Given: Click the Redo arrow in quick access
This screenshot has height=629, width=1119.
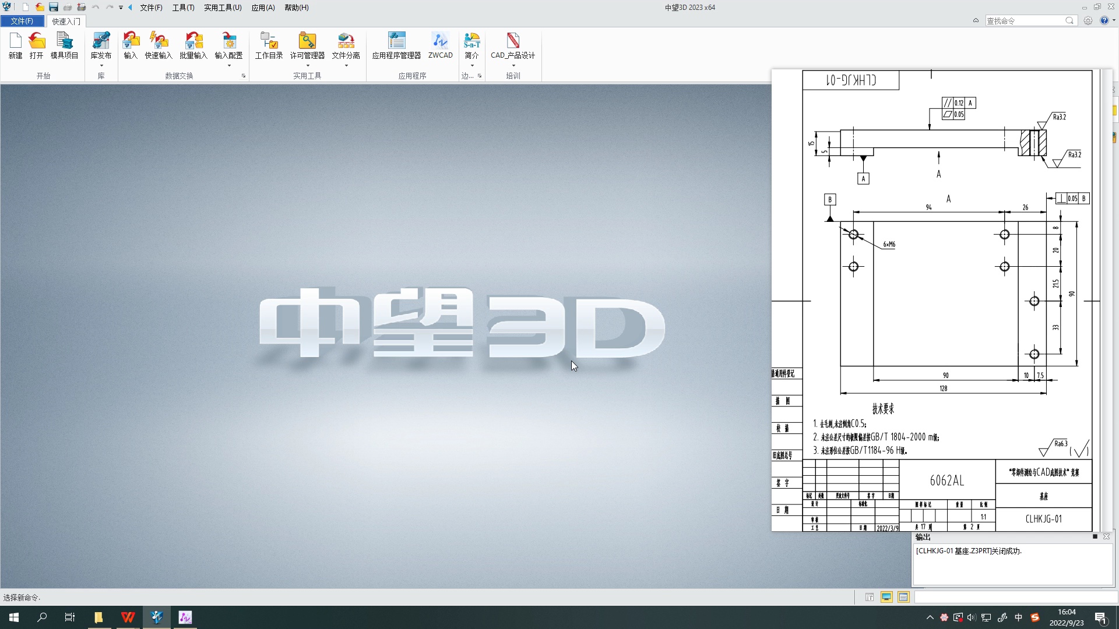Looking at the screenshot, I should pos(110,8).
